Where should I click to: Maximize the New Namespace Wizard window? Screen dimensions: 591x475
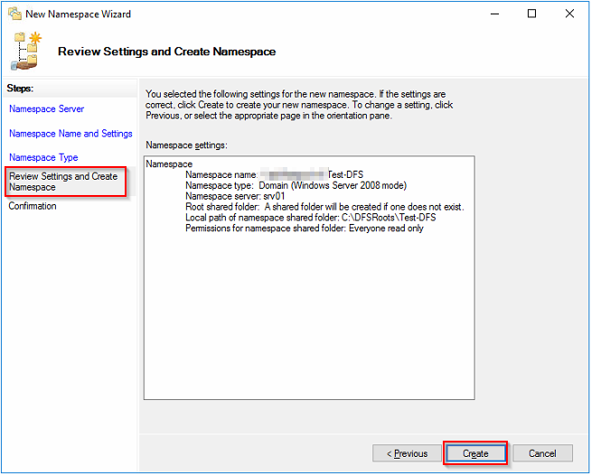coord(532,14)
